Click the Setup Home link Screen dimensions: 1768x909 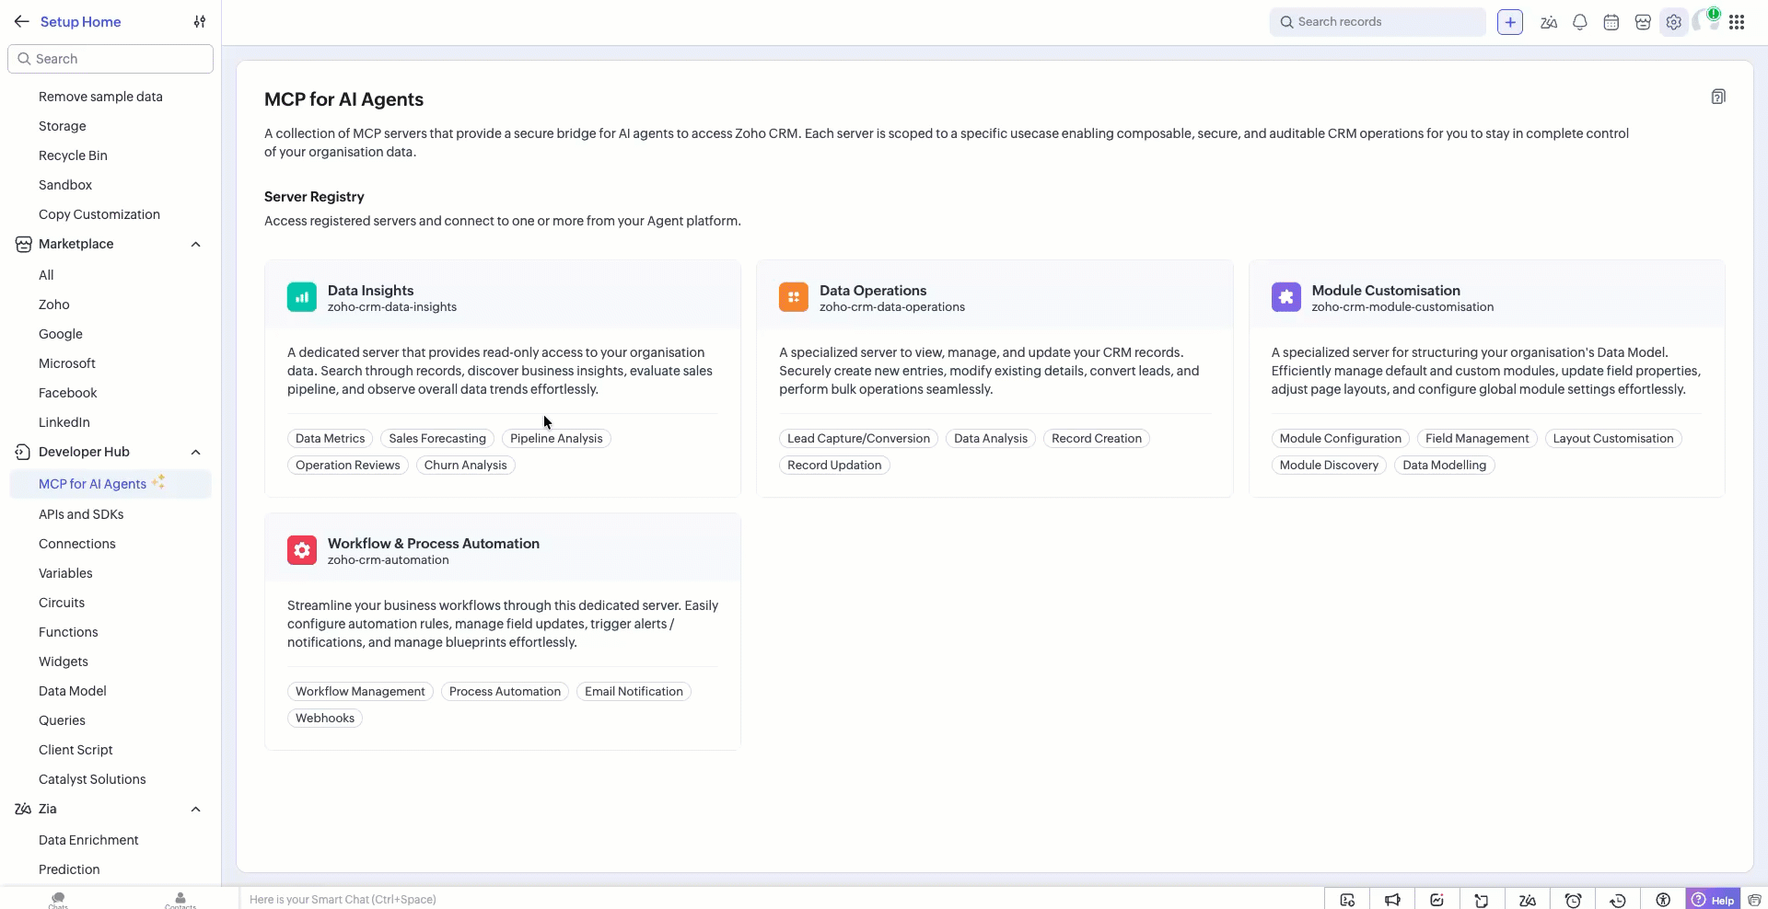click(80, 22)
